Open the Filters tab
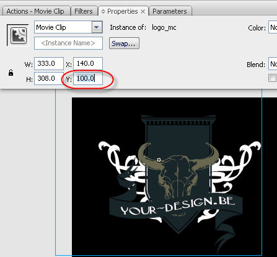 [84, 11]
